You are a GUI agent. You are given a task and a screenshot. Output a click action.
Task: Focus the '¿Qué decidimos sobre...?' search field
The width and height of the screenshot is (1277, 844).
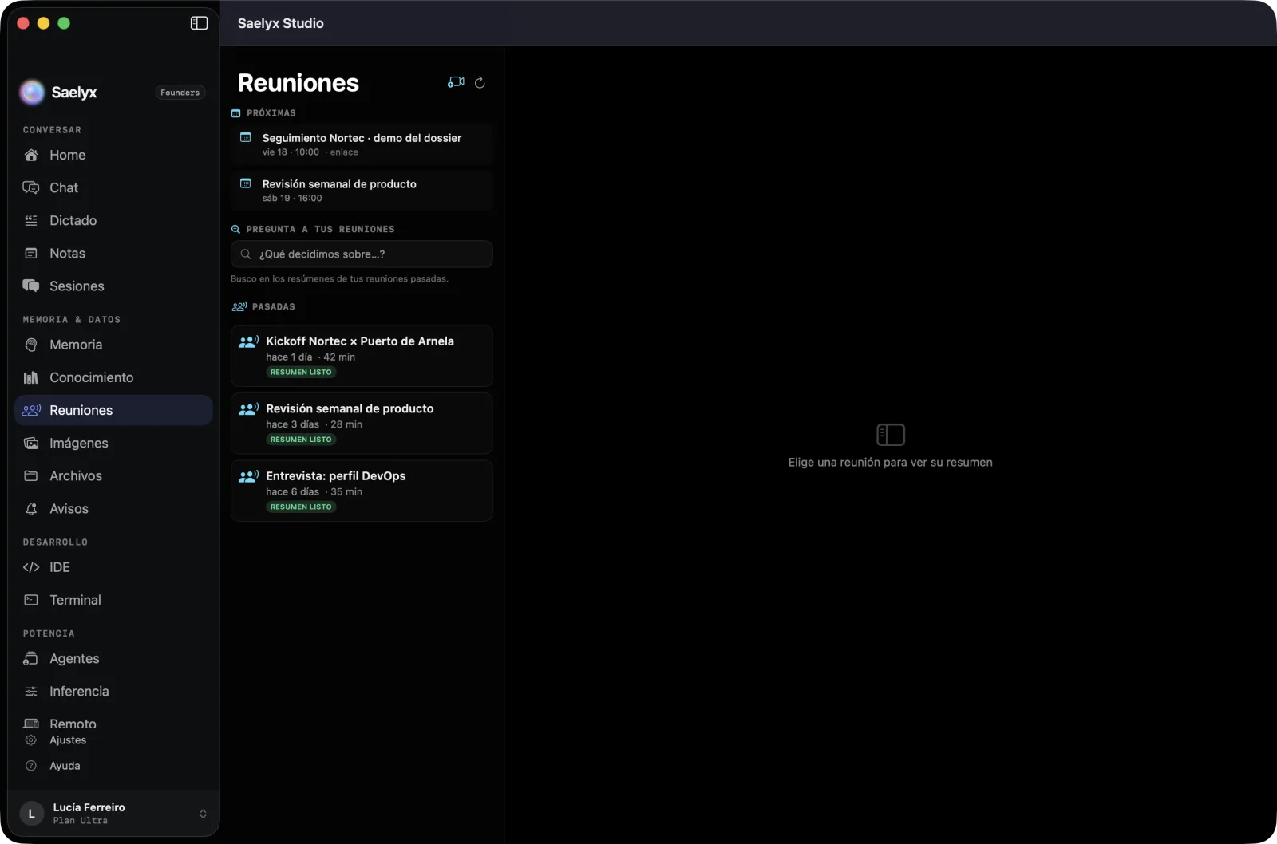362,254
